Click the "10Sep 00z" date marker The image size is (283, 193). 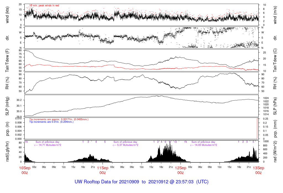click(25, 170)
